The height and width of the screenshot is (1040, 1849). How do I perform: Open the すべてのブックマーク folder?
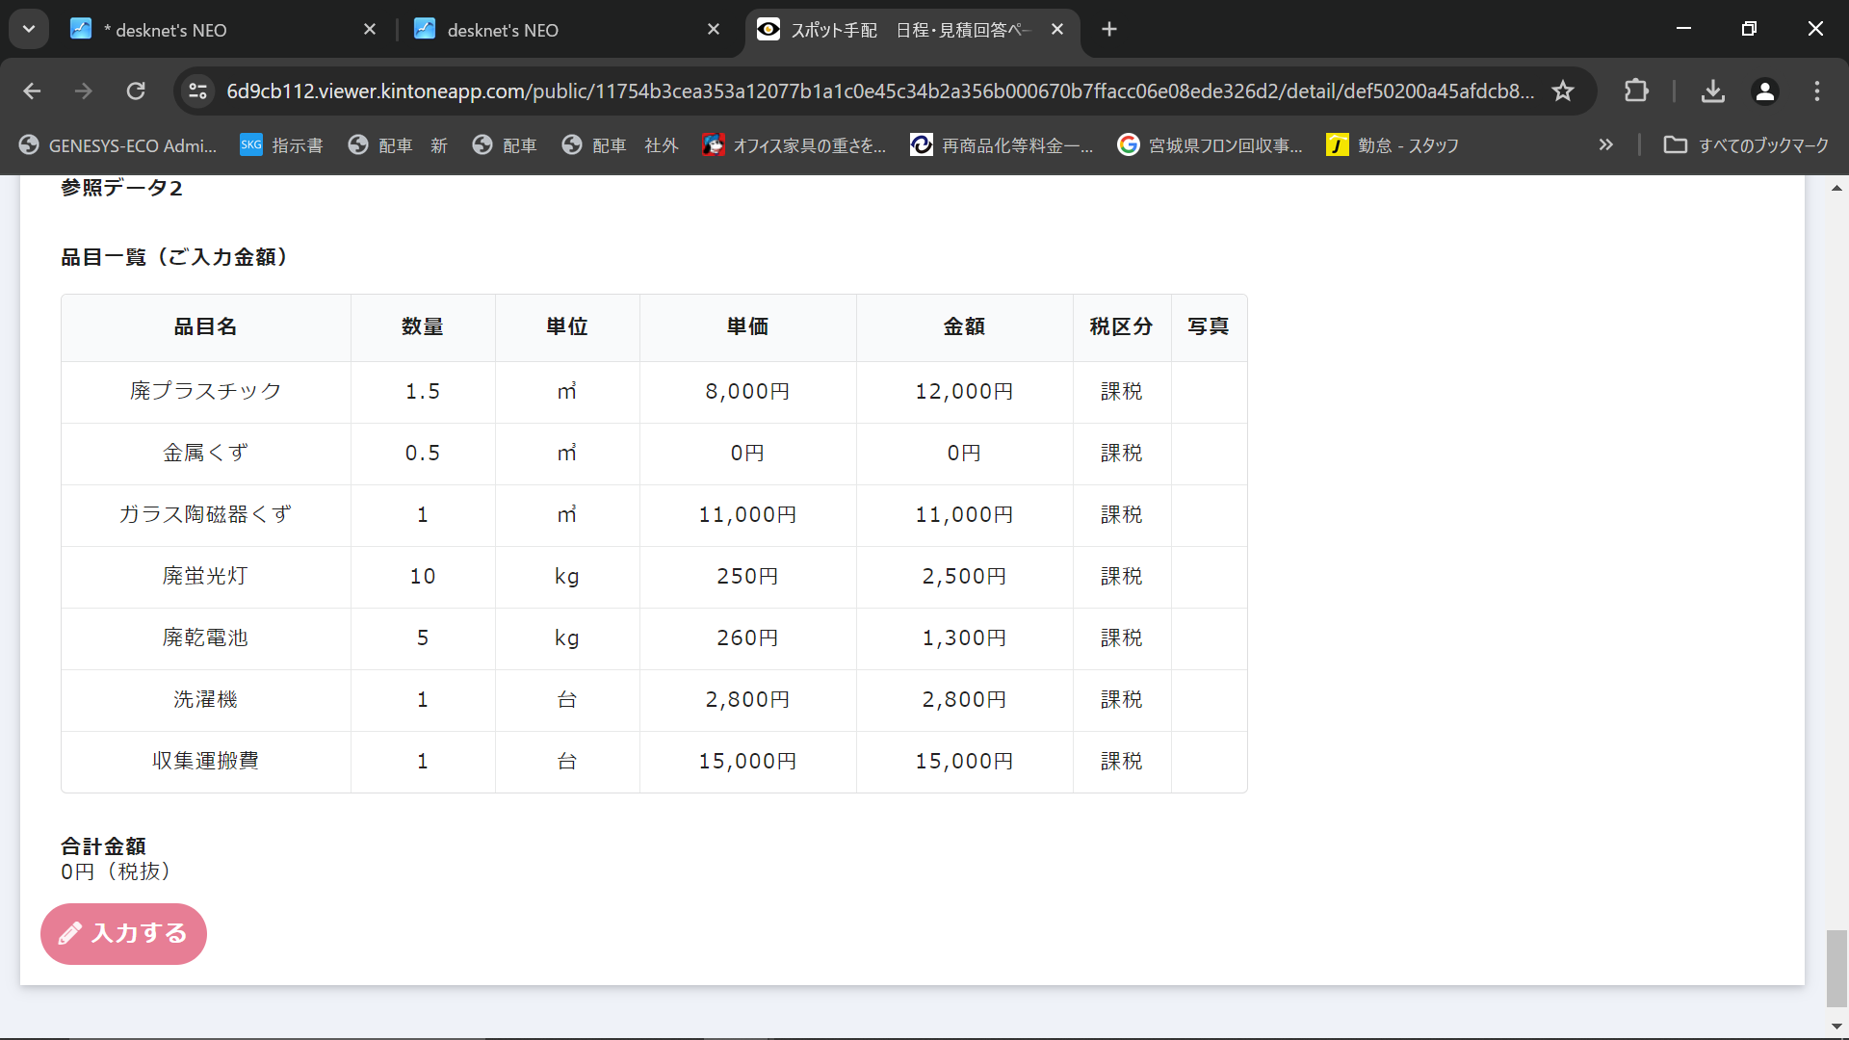tap(1746, 145)
